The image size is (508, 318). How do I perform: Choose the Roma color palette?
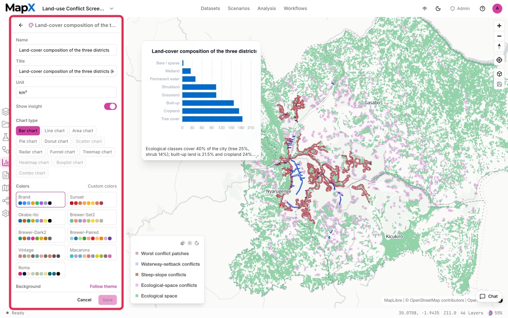(x=41, y=270)
